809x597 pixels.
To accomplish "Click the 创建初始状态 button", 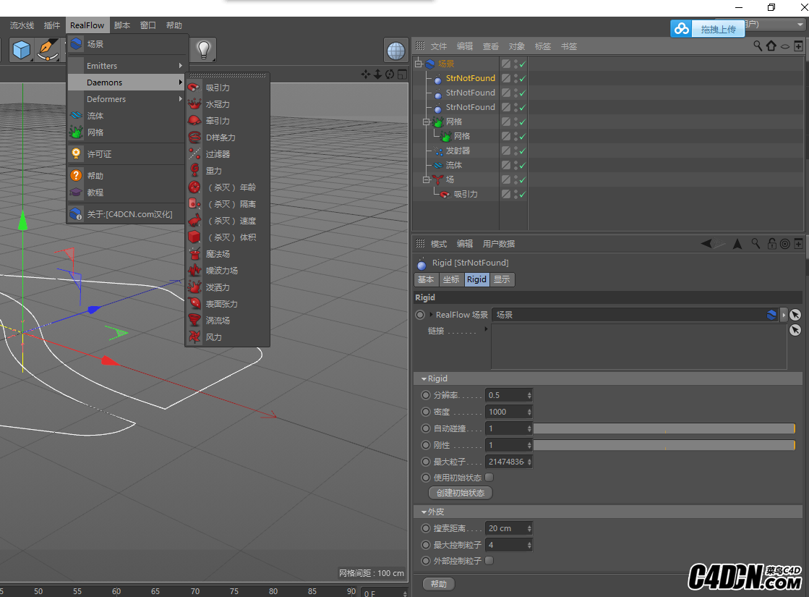I will [x=461, y=493].
